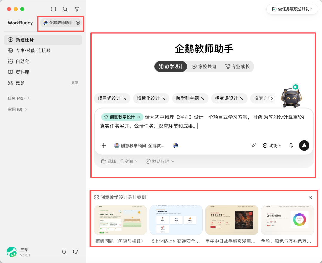Click the robot mascot avatar
The height and width of the screenshot is (263, 322).
coord(291,98)
